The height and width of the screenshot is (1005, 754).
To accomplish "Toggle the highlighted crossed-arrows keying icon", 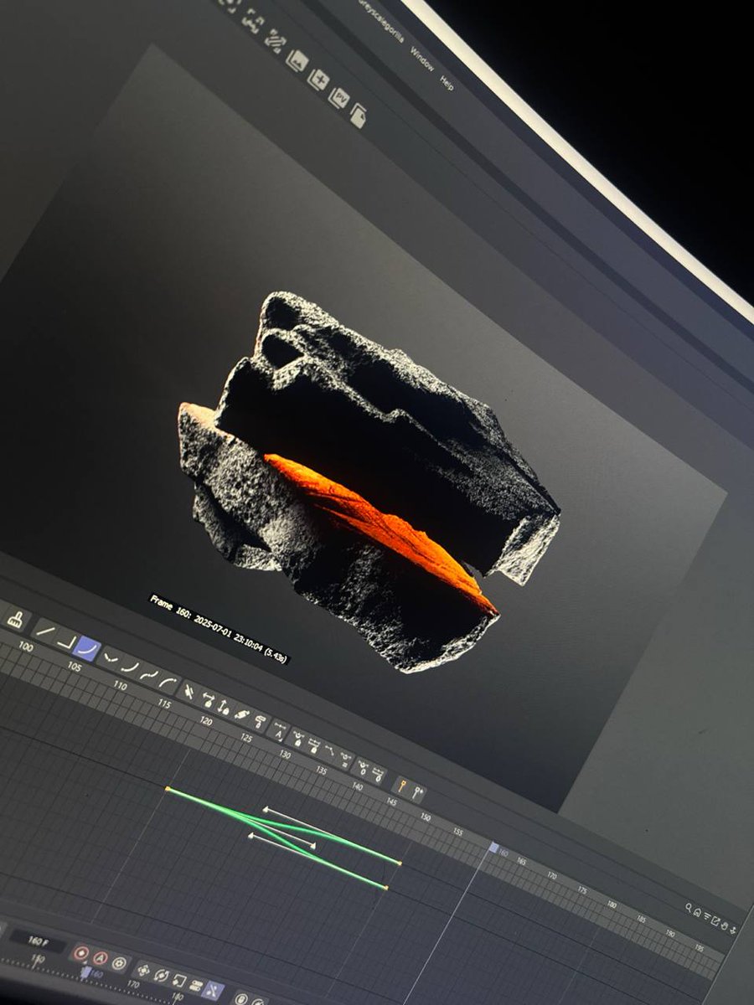I will pyautogui.click(x=213, y=991).
